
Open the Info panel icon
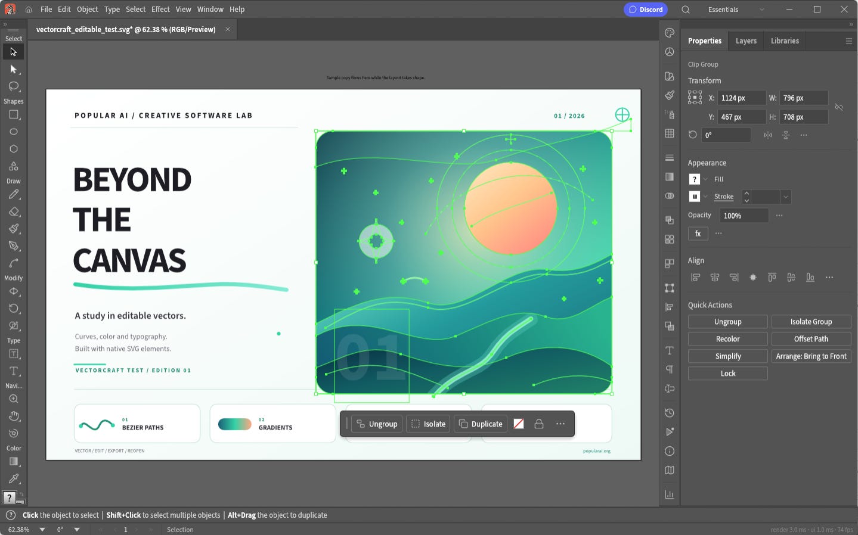[670, 451]
